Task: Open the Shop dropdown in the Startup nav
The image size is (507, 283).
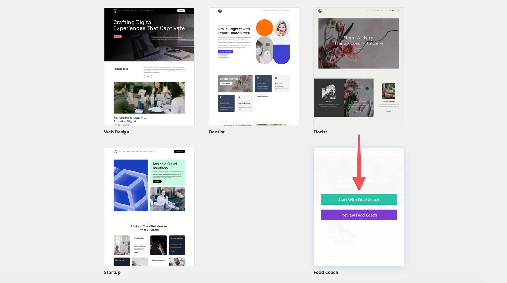Action: (137, 151)
